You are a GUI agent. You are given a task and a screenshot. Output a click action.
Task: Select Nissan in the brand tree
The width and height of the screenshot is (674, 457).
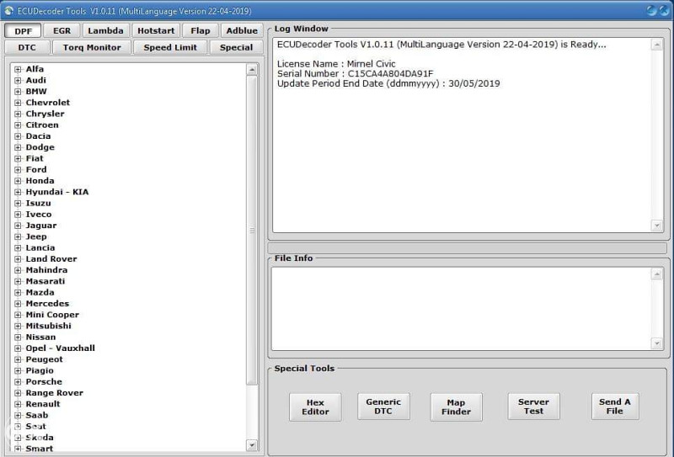[40, 337]
